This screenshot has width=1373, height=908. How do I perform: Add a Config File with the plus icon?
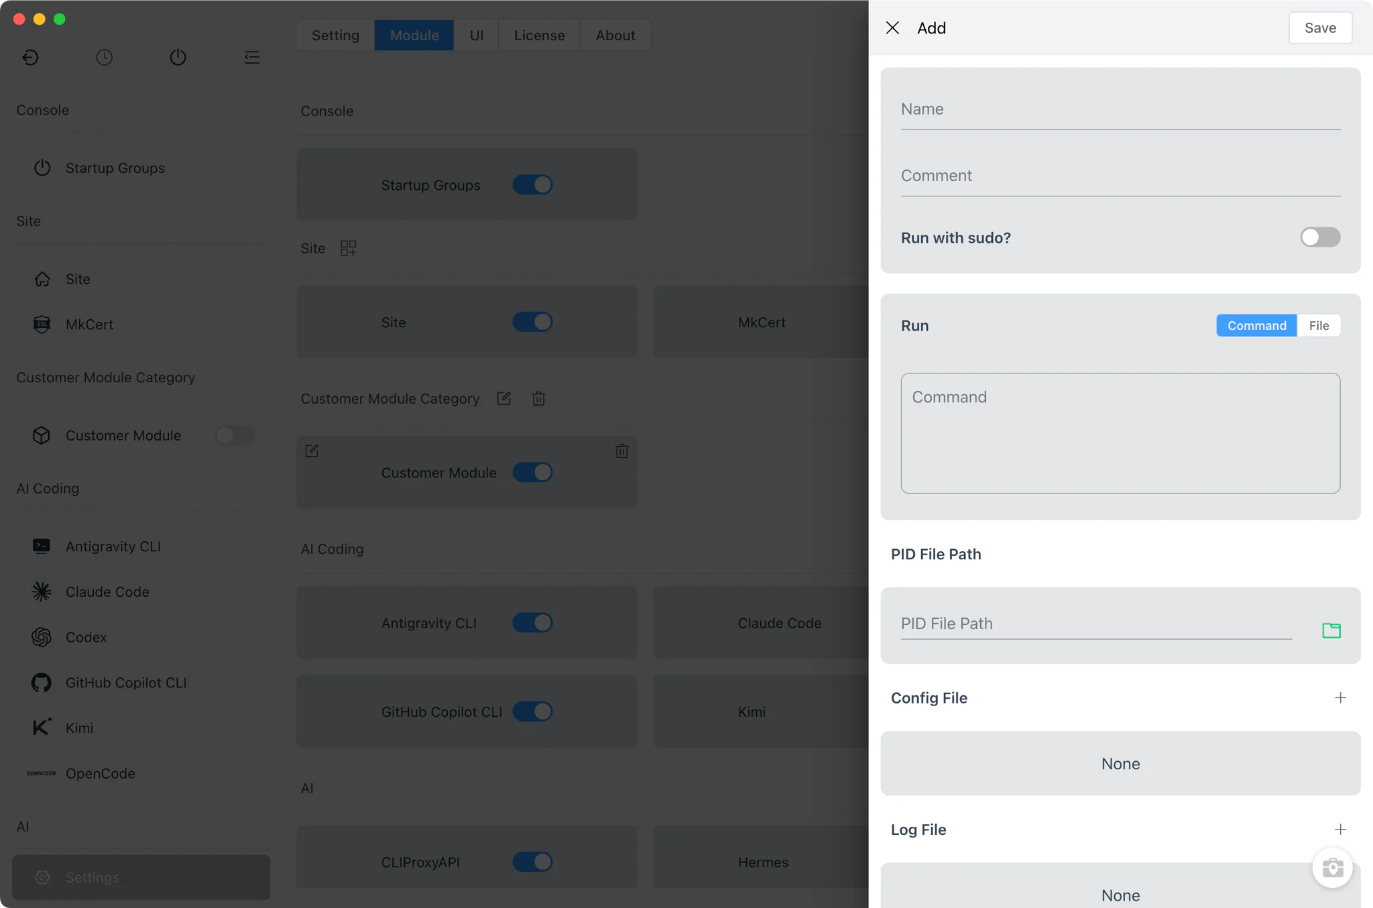tap(1340, 697)
